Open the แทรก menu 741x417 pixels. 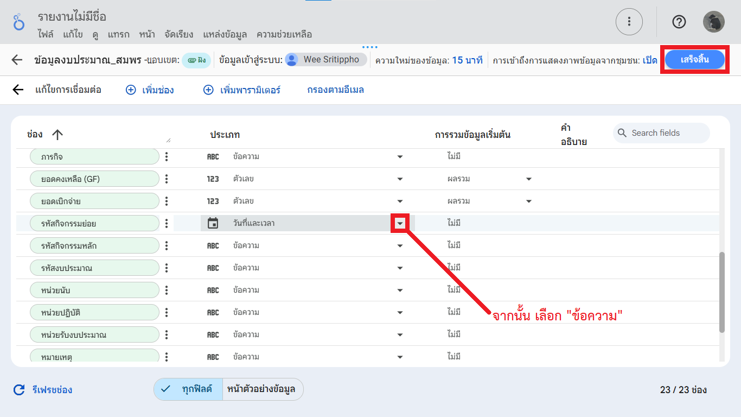pos(119,34)
